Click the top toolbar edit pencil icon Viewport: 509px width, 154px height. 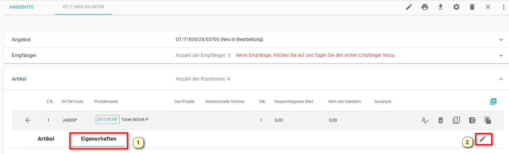pyautogui.click(x=409, y=7)
